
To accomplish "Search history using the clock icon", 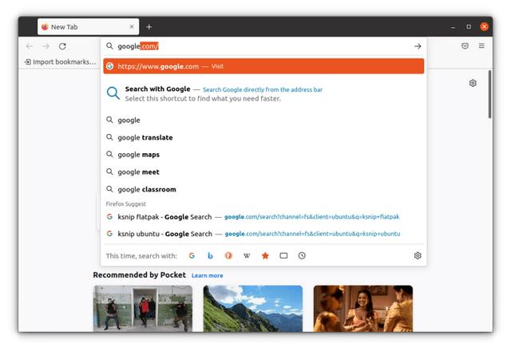I will click(x=302, y=255).
